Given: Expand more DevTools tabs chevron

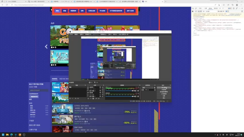Looking at the screenshot, I should click(x=220, y=9).
